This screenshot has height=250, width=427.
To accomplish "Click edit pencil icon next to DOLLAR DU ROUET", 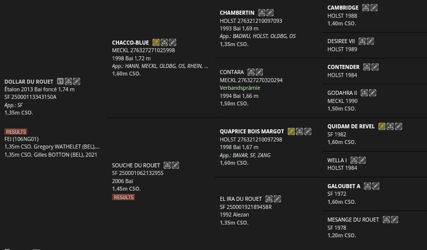I will pos(76,81).
